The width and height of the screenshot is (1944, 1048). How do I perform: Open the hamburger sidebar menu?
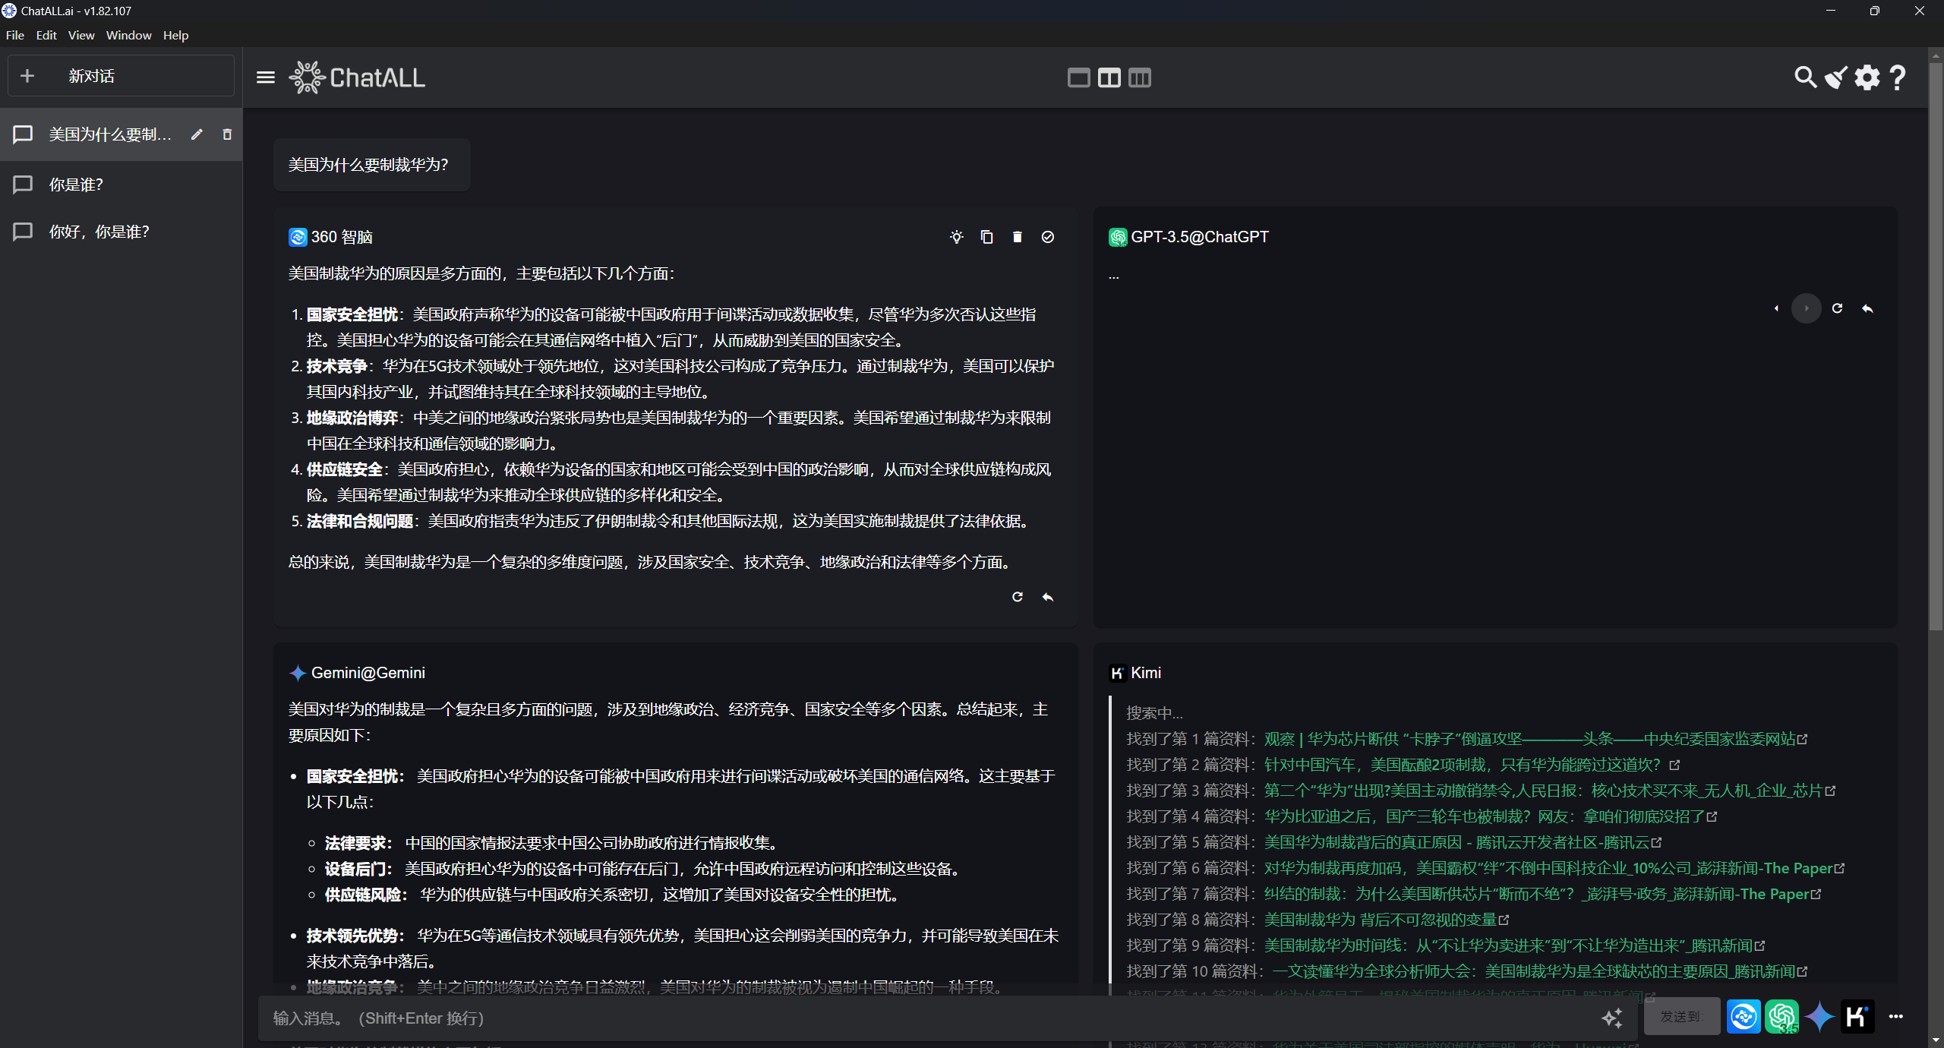[x=265, y=77]
